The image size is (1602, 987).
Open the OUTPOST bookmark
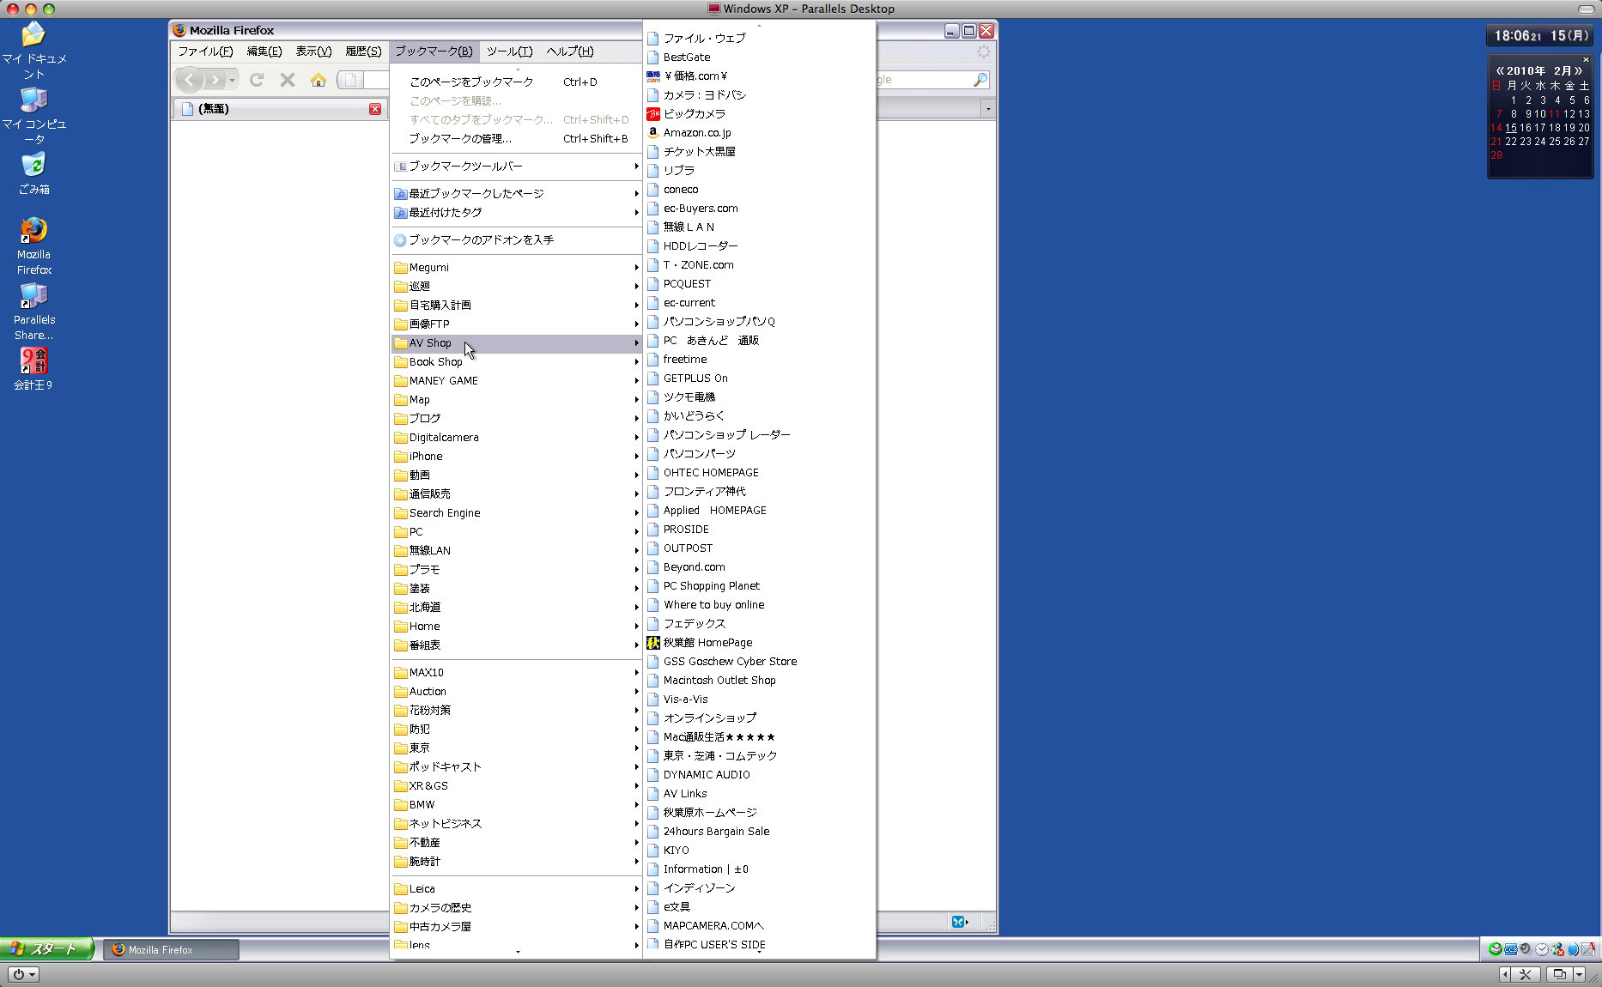coord(759,548)
